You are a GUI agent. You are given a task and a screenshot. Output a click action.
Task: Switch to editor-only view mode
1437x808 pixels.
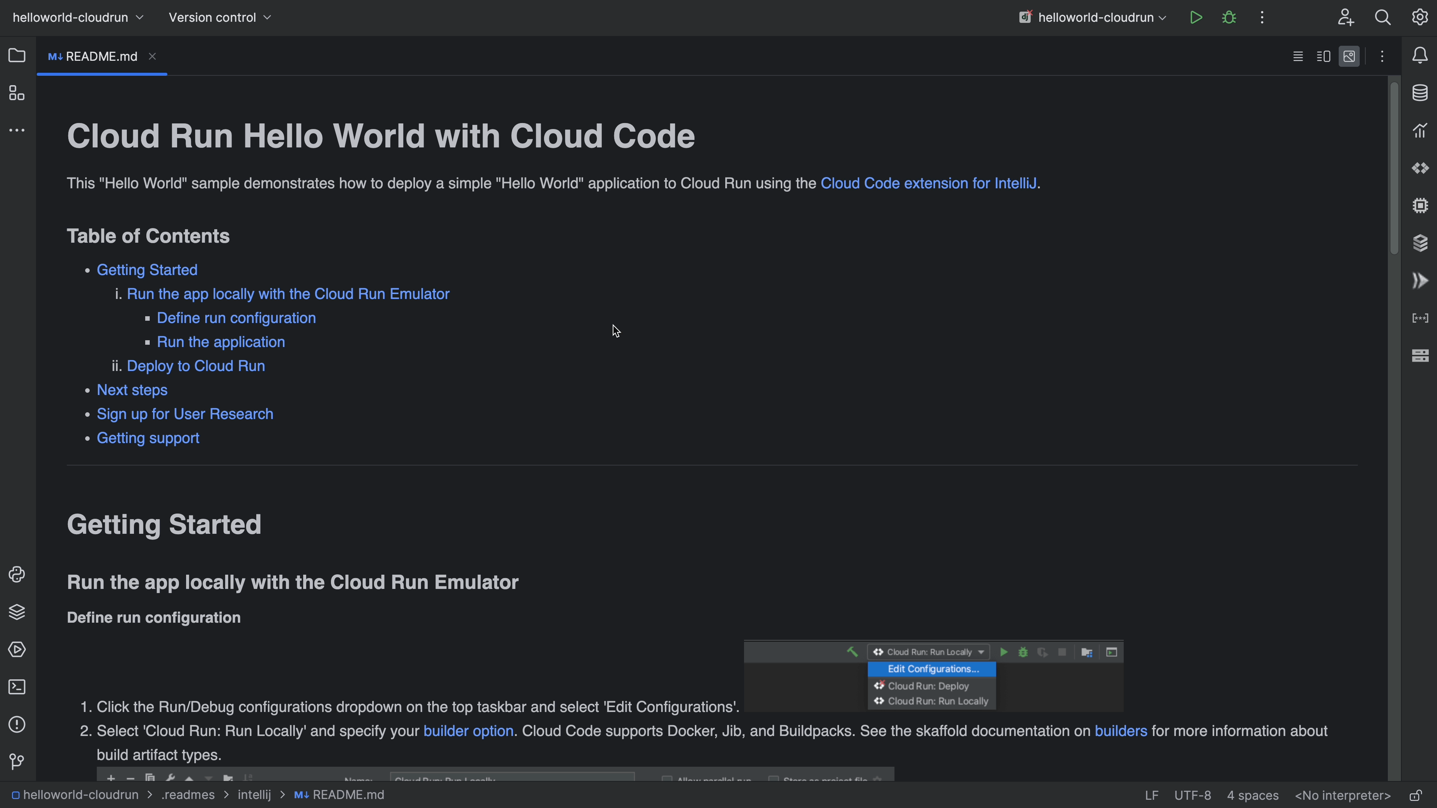1298,56
